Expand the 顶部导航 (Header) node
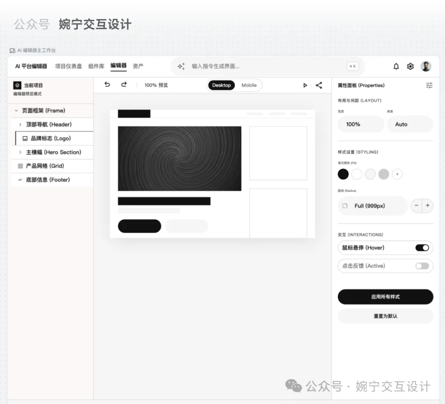The image size is (445, 404). 20,124
